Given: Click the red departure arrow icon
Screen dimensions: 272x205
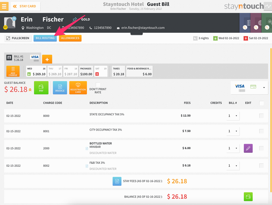Looking at the screenshot, I should [x=246, y=38].
